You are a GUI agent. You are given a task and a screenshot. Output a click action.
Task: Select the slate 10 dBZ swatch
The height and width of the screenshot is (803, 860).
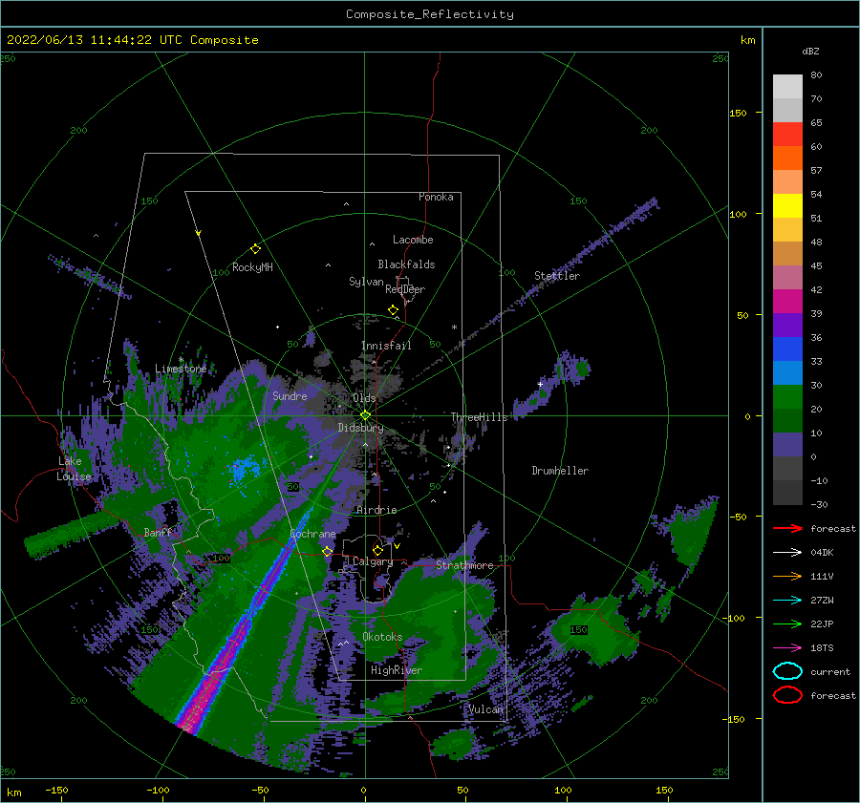coord(787,445)
